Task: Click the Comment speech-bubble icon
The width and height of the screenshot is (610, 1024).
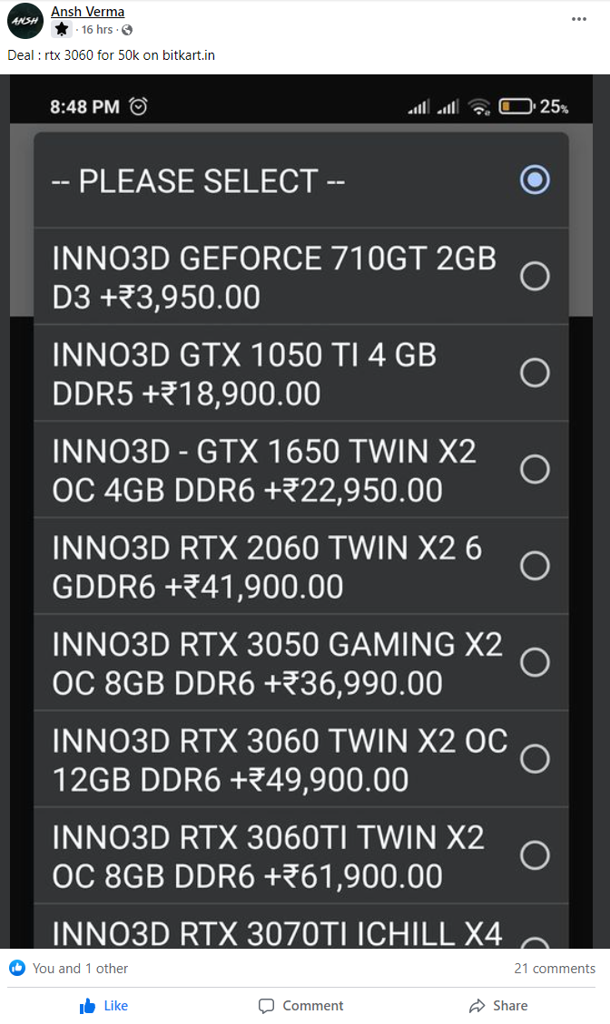Action: coord(266,1007)
